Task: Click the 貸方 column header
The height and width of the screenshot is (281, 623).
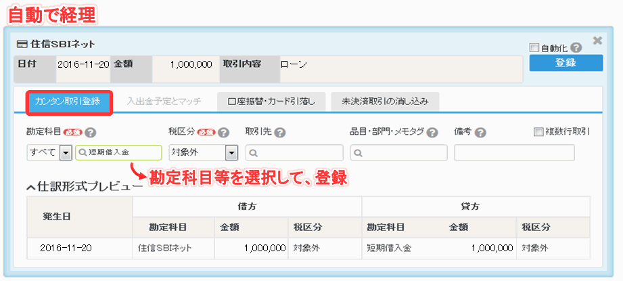Action: [x=476, y=207]
